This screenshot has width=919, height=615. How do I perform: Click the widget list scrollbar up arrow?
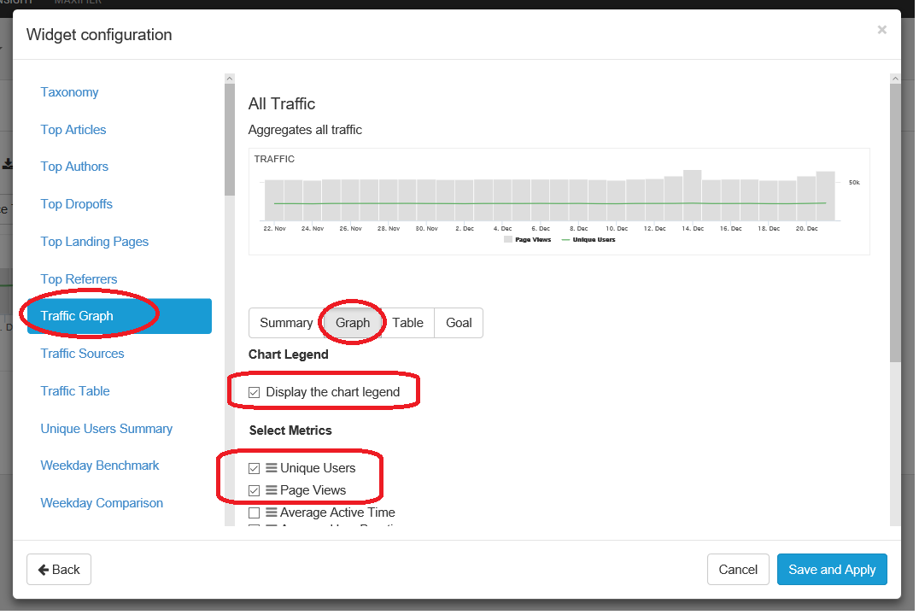click(231, 79)
